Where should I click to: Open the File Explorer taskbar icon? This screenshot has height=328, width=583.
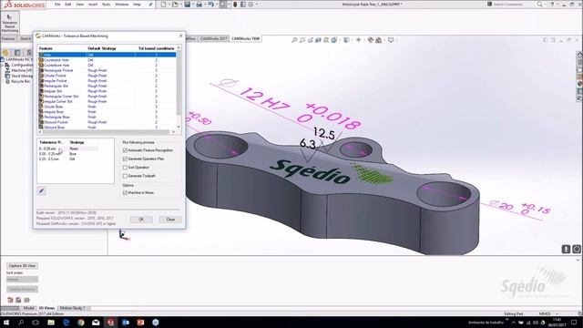pyautogui.click(x=51, y=323)
